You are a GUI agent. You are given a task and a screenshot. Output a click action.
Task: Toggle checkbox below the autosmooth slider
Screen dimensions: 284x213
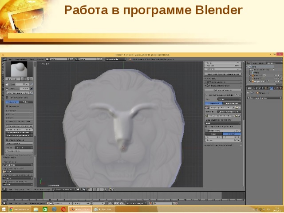(x=7, y=98)
